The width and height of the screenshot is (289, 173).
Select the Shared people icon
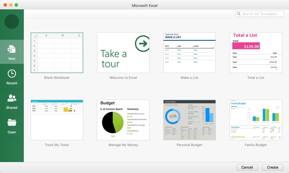[12, 98]
